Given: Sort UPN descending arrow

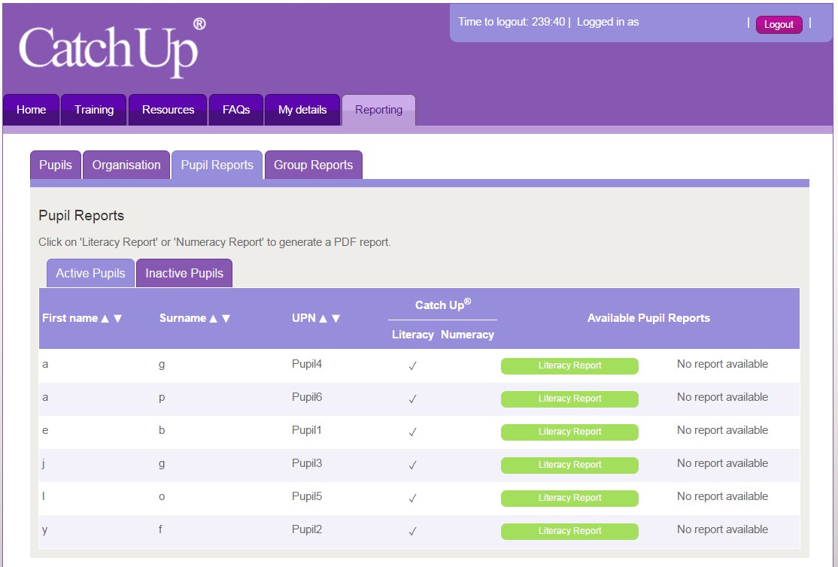Looking at the screenshot, I should point(336,319).
